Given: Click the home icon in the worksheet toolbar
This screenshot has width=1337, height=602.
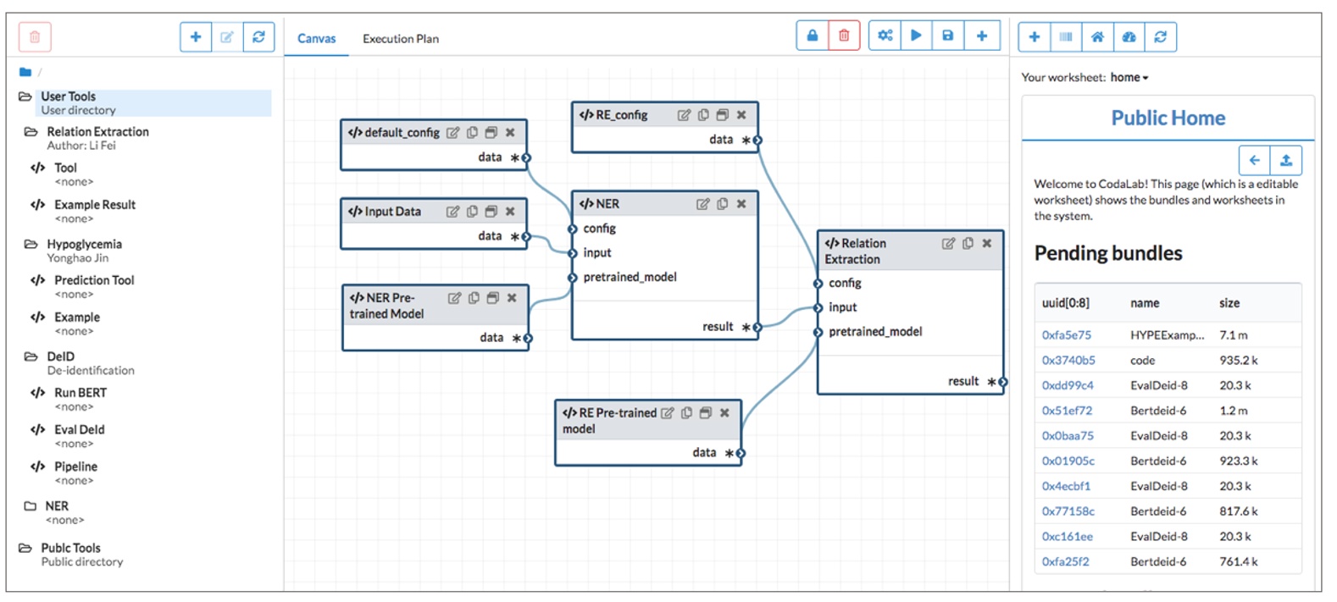Looking at the screenshot, I should [x=1097, y=36].
